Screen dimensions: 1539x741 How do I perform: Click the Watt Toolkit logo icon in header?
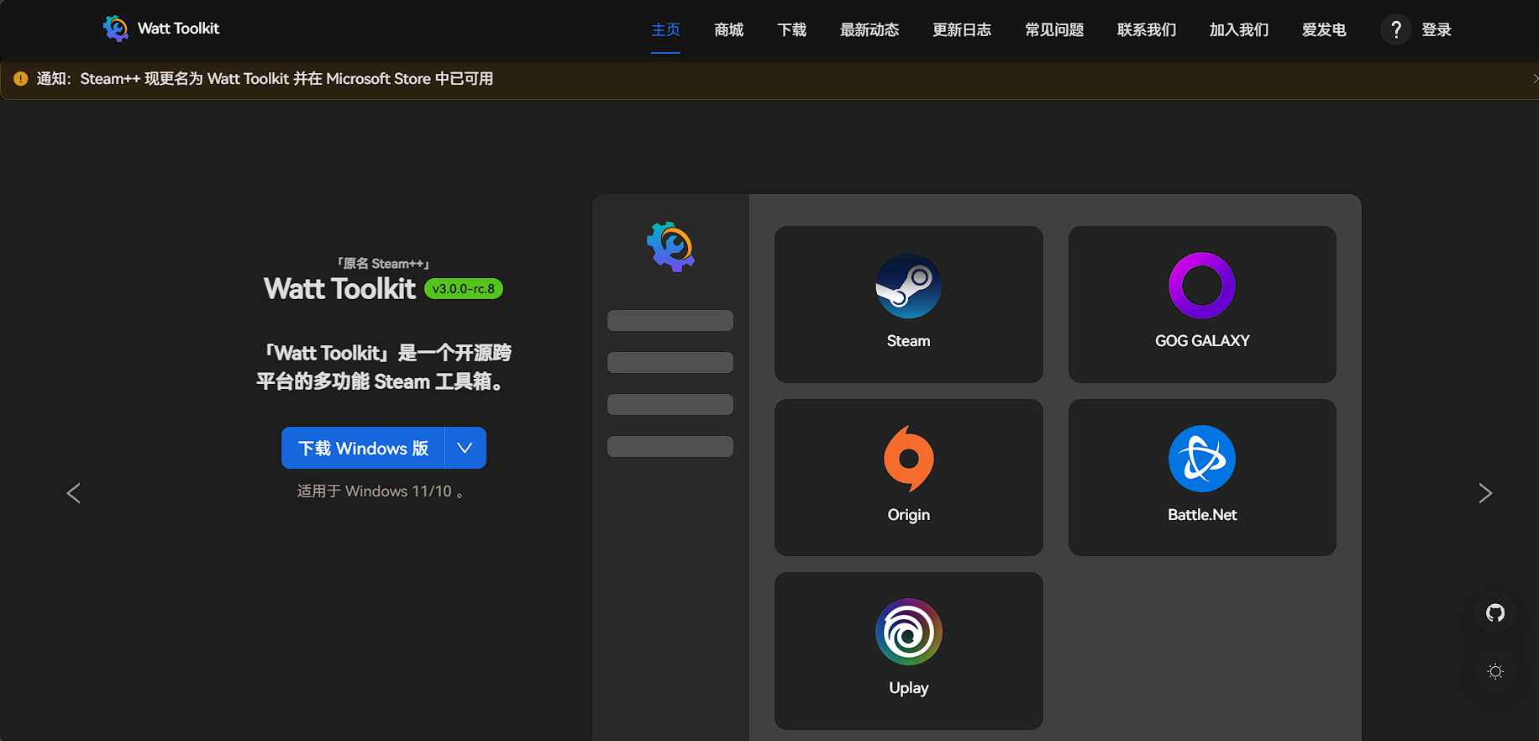(116, 29)
